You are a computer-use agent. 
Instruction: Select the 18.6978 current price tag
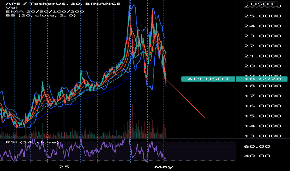[261, 79]
